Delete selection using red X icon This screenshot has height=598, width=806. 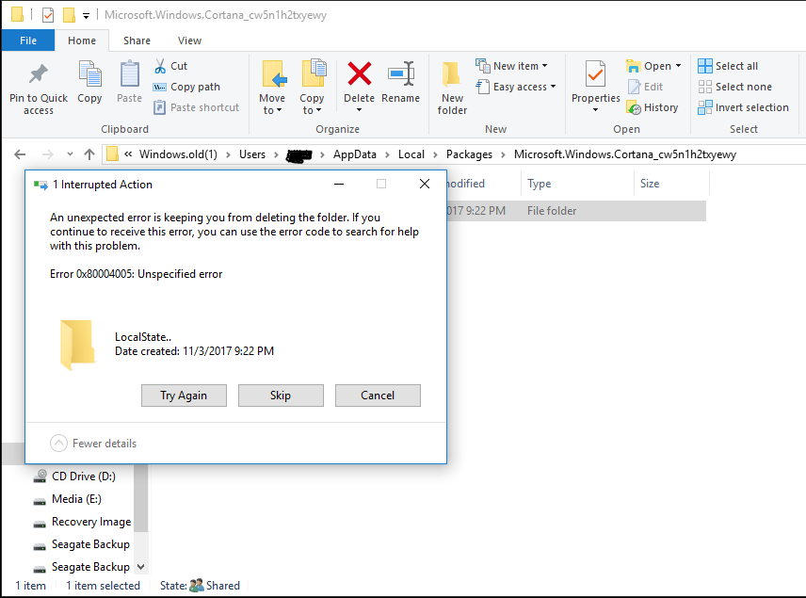360,74
